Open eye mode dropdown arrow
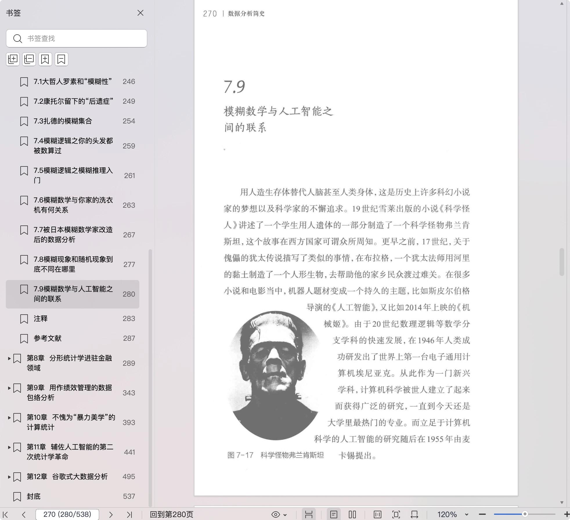 point(285,515)
